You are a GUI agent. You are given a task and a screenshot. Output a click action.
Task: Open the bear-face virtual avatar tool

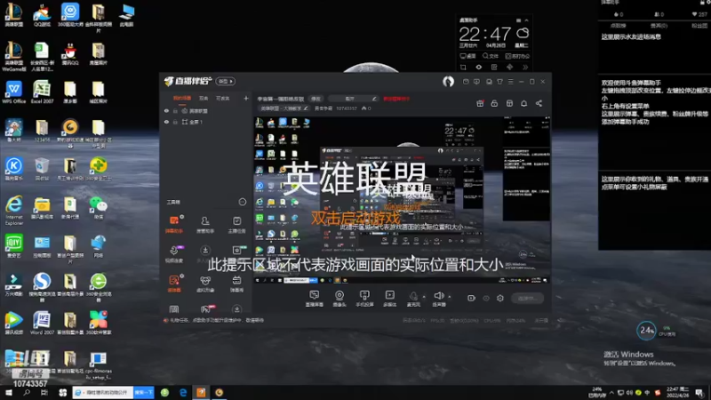[x=205, y=284]
